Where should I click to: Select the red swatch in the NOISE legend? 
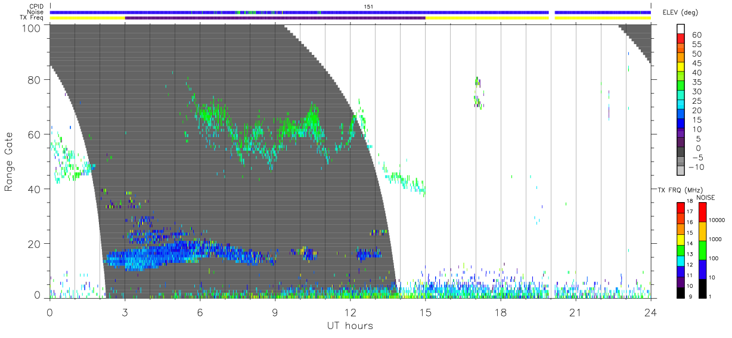point(702,212)
